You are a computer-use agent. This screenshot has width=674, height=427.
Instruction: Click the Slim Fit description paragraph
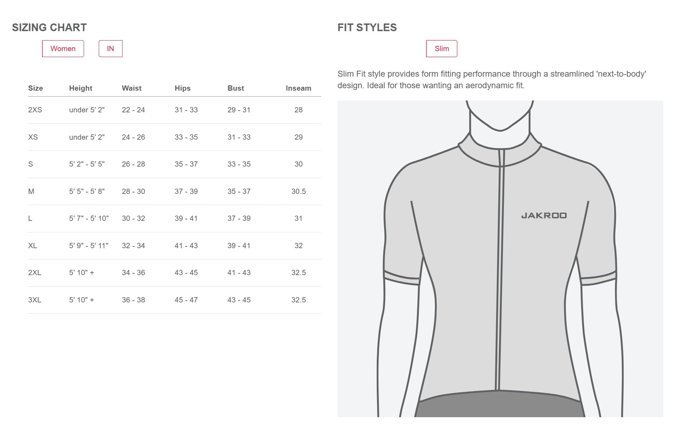pyautogui.click(x=492, y=80)
